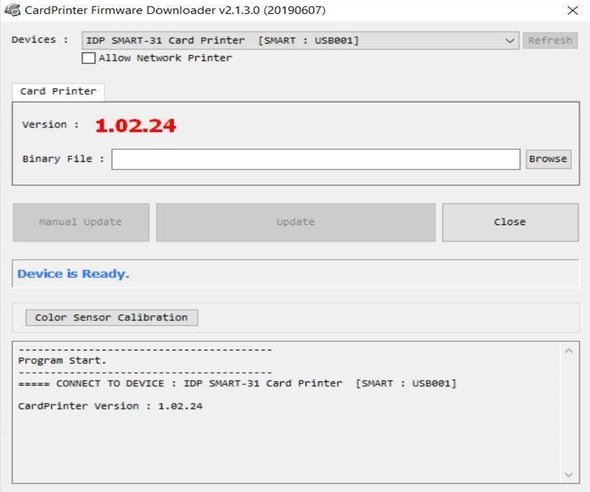Image resolution: width=590 pixels, height=492 pixels.
Task: Click the red version number 1.02.24
Action: click(135, 125)
